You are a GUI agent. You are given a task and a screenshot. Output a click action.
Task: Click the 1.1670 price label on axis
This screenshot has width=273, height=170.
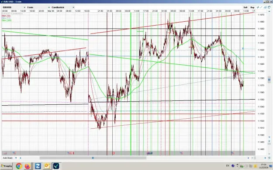261,15
